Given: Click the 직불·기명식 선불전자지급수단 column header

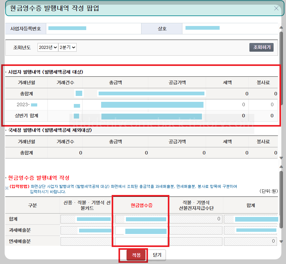Looking at the screenshot, I should click(x=196, y=206).
